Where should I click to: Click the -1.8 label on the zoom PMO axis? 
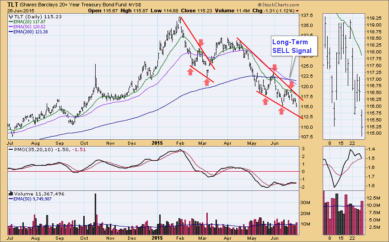coord(371,186)
